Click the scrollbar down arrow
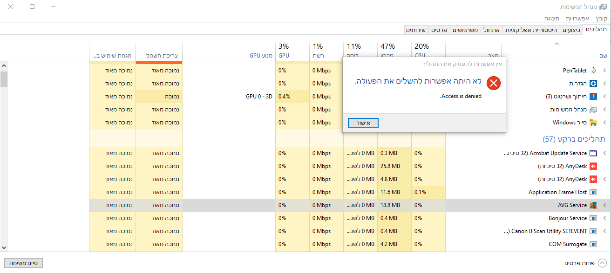611x273 pixels. tap(4, 248)
